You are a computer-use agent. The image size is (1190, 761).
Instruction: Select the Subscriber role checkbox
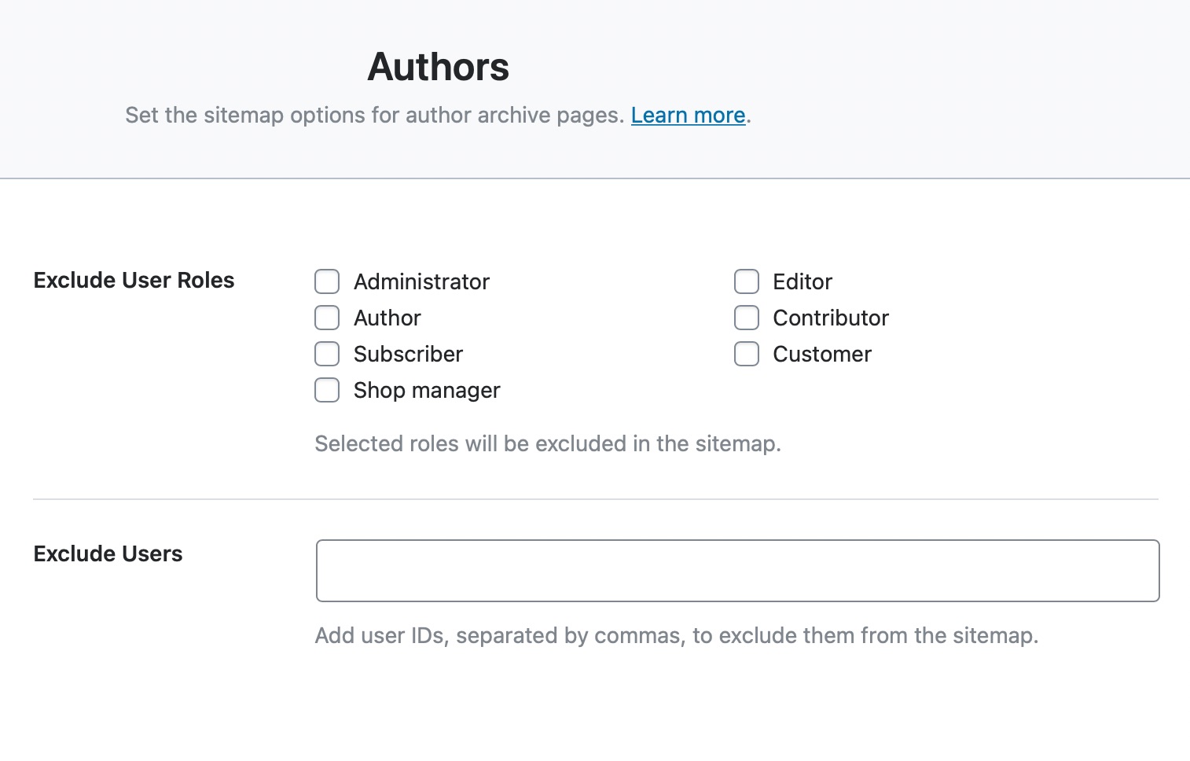pyautogui.click(x=327, y=354)
